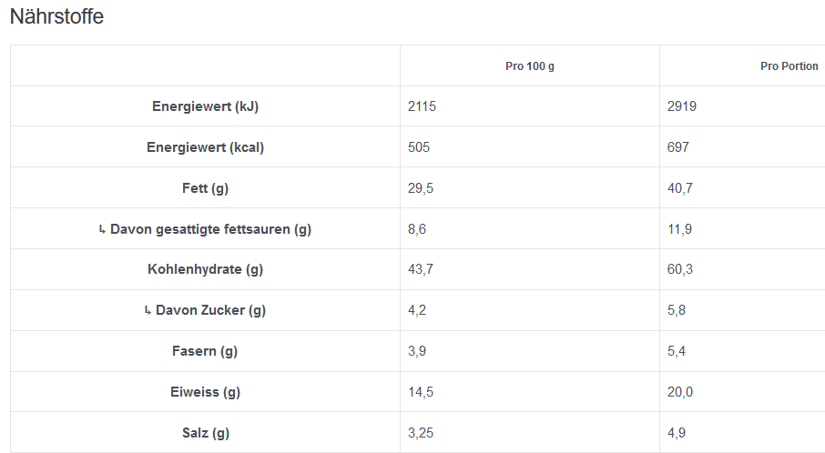Click the 3,25 salt value cell

point(421,433)
